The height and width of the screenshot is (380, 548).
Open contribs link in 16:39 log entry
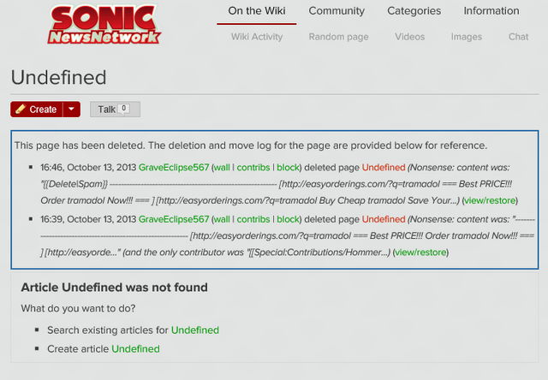click(253, 219)
